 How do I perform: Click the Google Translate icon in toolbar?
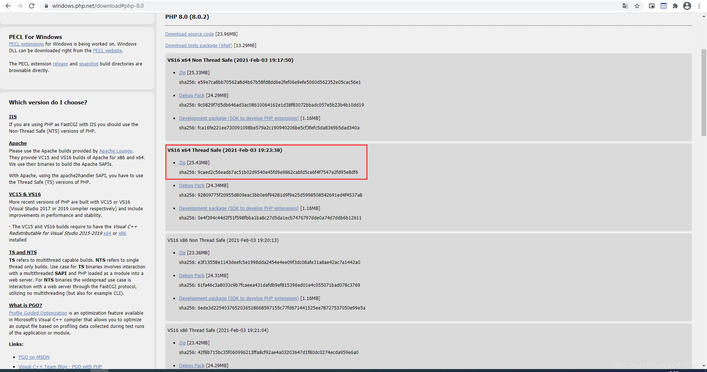coord(625,6)
